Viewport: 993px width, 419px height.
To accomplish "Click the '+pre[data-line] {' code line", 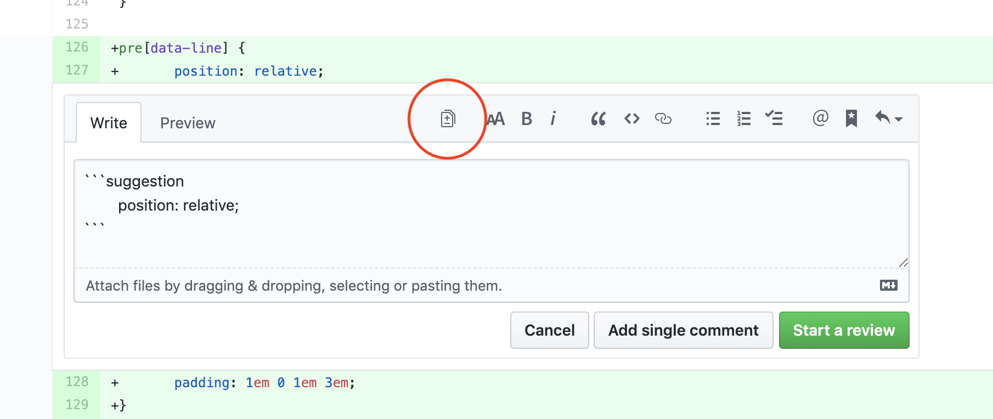I will 178,48.
